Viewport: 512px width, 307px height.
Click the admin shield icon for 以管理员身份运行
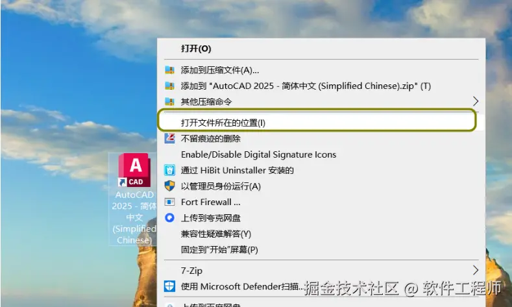coord(169,186)
